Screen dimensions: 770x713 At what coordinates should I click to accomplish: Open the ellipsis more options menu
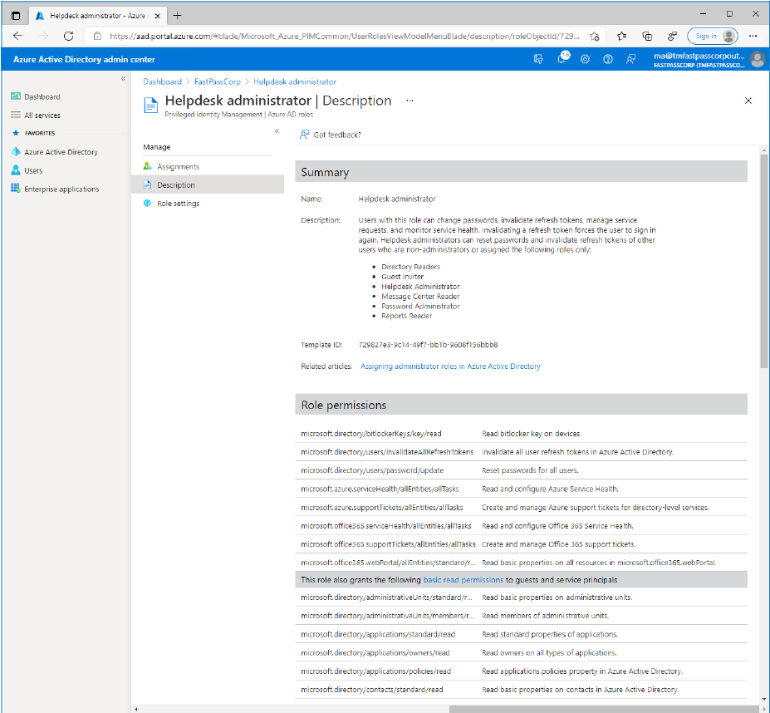coord(410,101)
